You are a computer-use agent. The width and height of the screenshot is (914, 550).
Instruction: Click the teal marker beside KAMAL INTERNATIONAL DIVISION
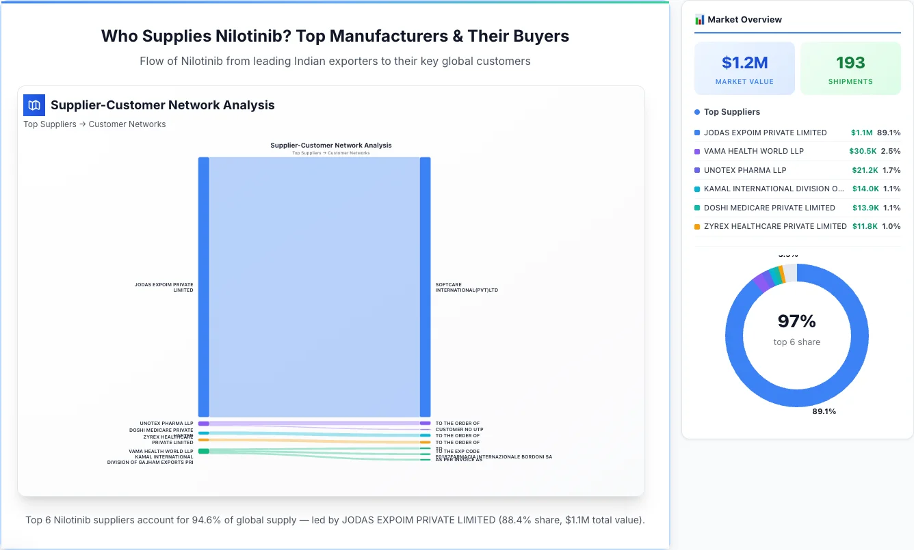696,189
